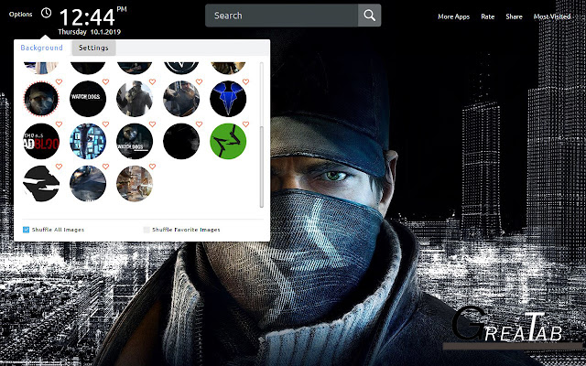Favorite the blue screens wall thumbnail via heart
The width and height of the screenshot is (586, 366).
(x=105, y=124)
